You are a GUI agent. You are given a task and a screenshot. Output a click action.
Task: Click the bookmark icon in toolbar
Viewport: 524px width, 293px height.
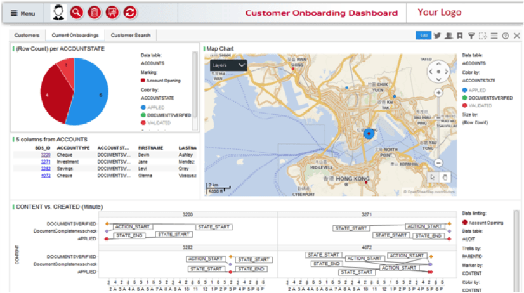[460, 36]
